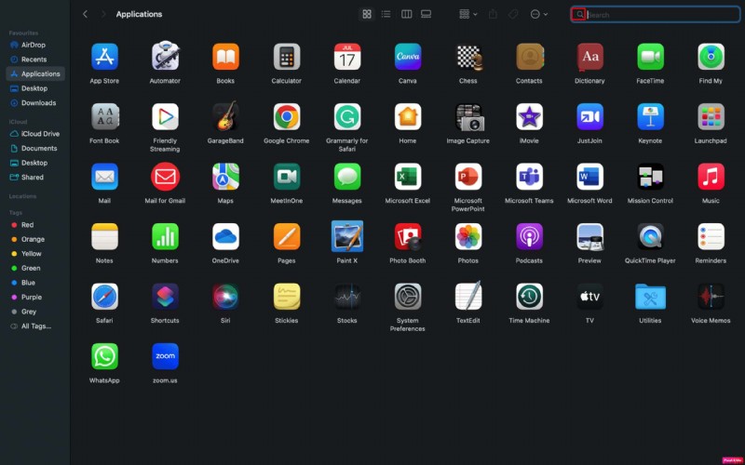Open the Dictionary app icon
Screen dimensions: 745x465
click(589, 57)
